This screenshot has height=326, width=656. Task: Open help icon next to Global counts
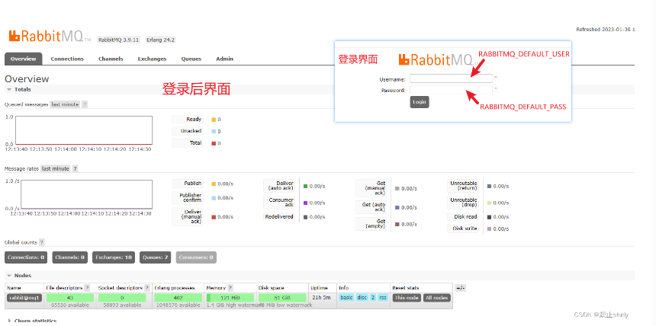[41, 242]
